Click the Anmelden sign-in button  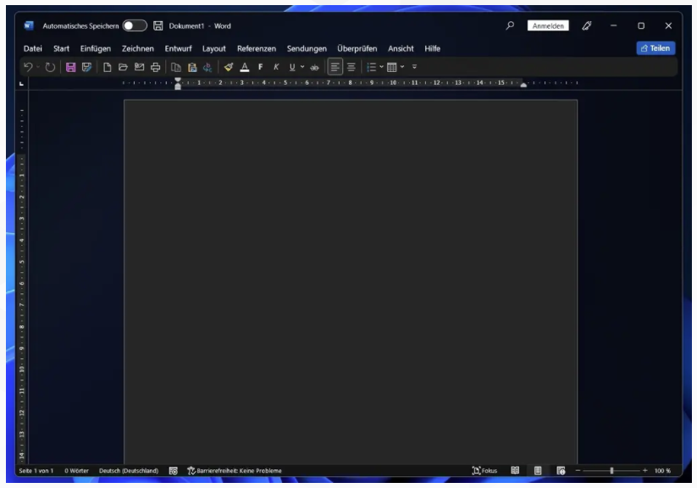(548, 25)
